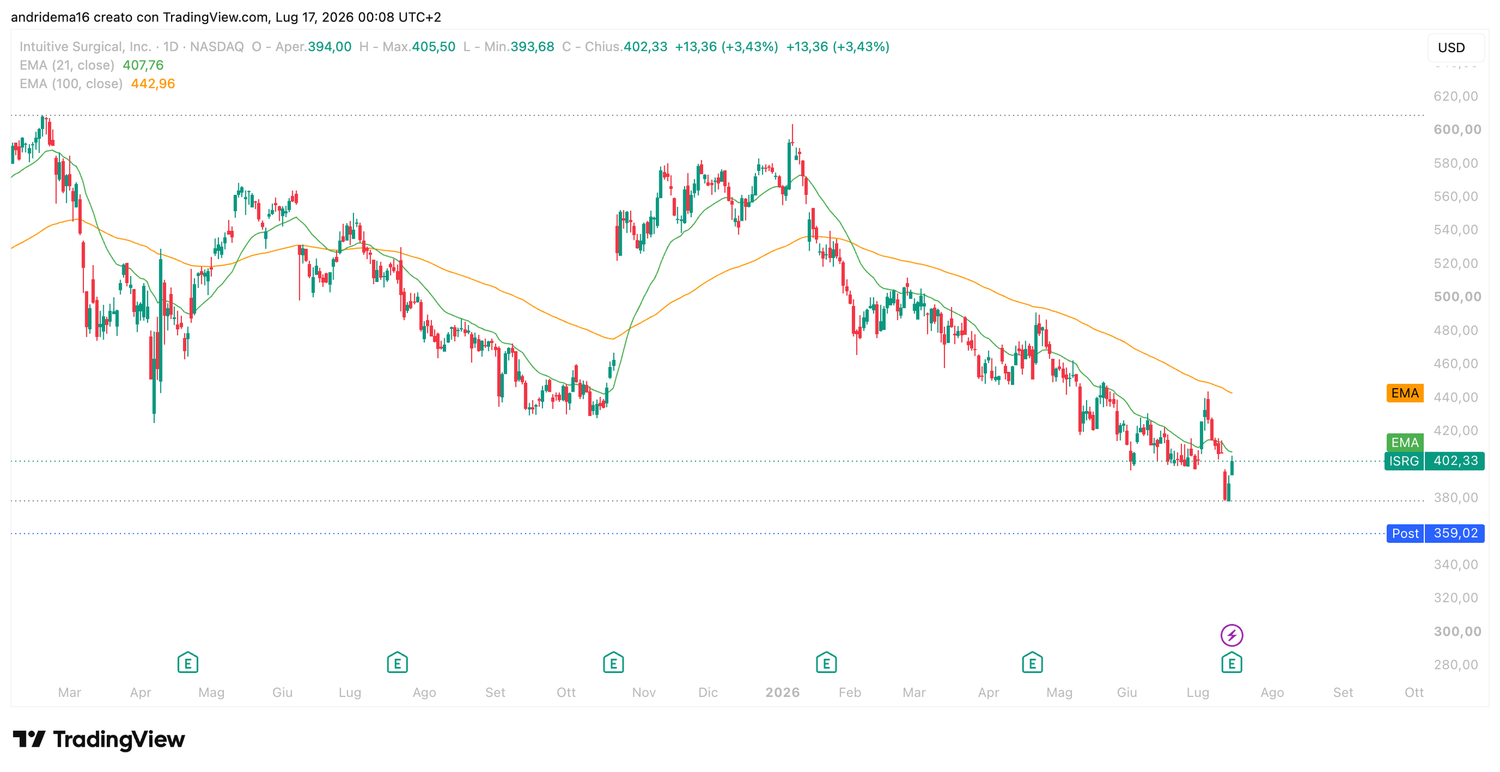
Task: Click the earnings E marker between 2026 and Feb
Action: pyautogui.click(x=826, y=663)
